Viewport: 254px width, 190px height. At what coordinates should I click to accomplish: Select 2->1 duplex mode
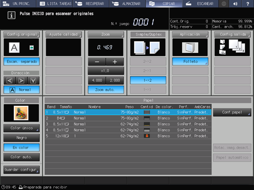pyautogui.click(x=148, y=71)
